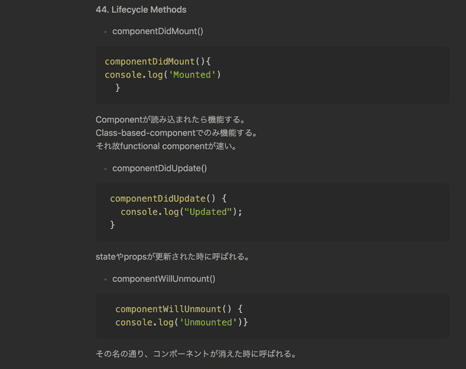Click the bullet dot before componentWillUnmount()

click(x=106, y=280)
